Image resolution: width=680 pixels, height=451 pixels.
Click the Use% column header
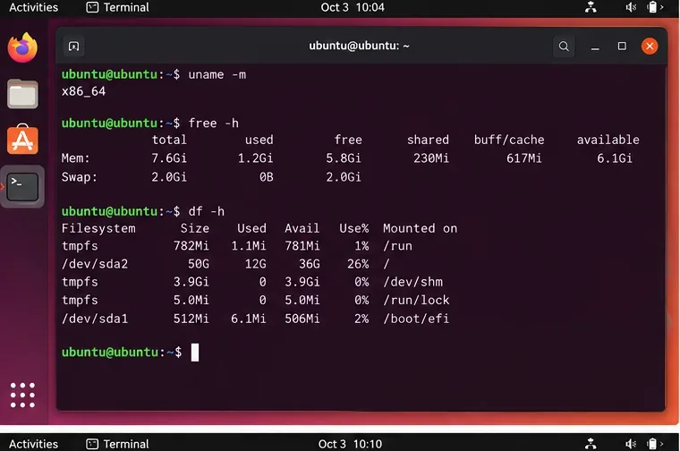[x=354, y=228]
